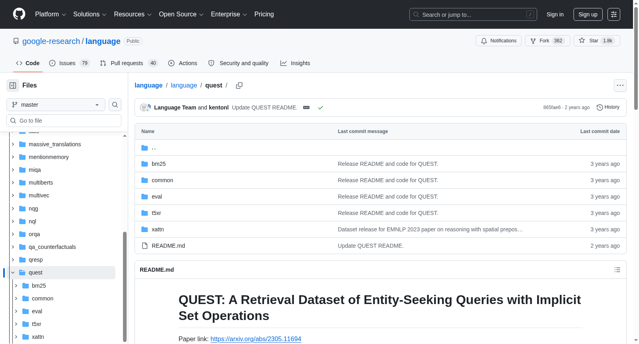Click the Go to file input field
Screen dimensions: 639x344
(64, 121)
